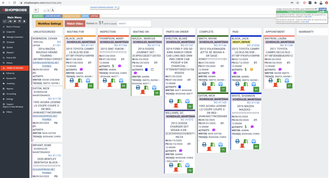Open the hamburger menu toggle button
330x178 pixels.
pos(36,10)
